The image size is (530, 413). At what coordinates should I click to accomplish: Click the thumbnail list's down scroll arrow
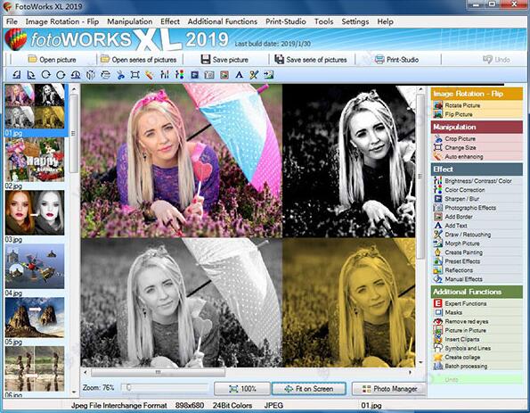click(x=74, y=392)
